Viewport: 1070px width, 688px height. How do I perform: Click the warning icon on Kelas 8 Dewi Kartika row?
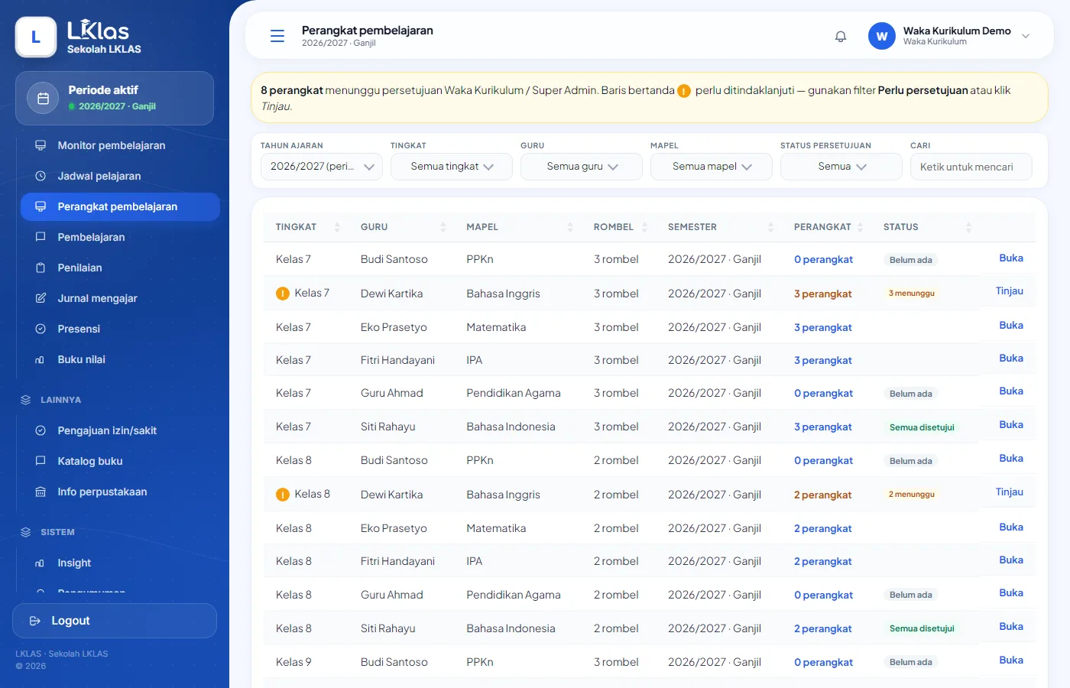(283, 495)
